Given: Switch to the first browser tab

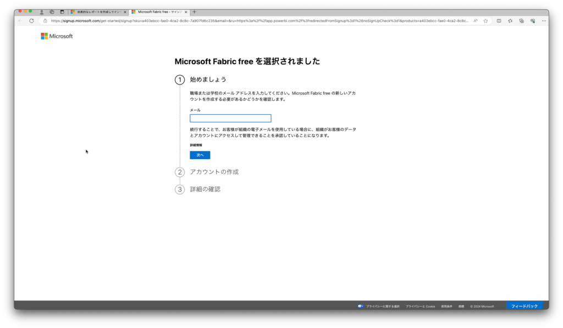Looking at the screenshot, I should point(97,12).
